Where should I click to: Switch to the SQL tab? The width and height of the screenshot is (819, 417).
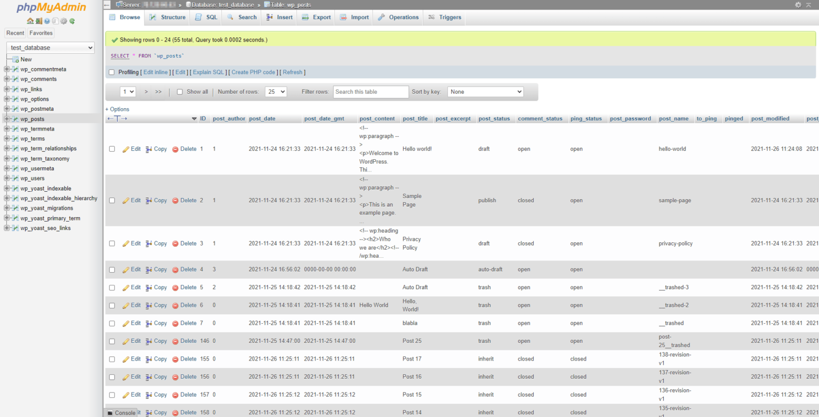point(206,17)
